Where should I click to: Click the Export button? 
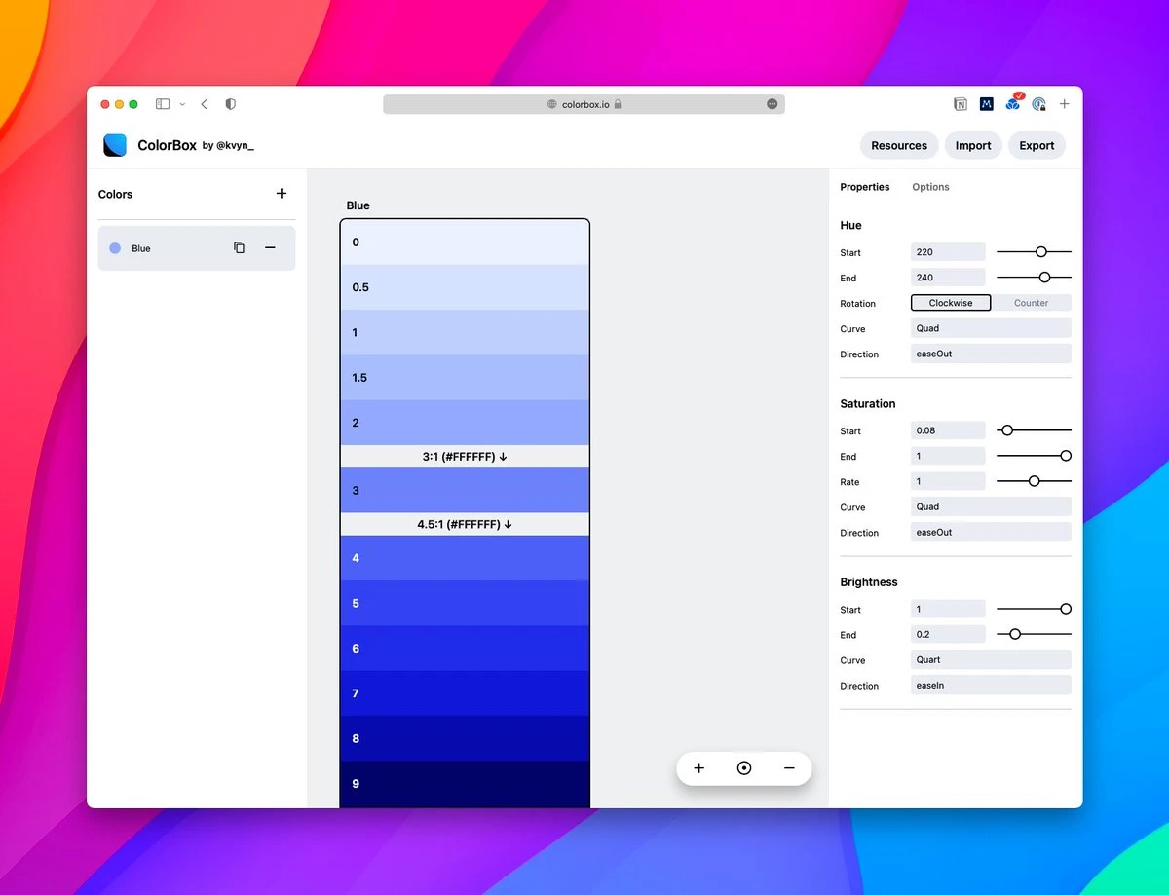point(1037,145)
